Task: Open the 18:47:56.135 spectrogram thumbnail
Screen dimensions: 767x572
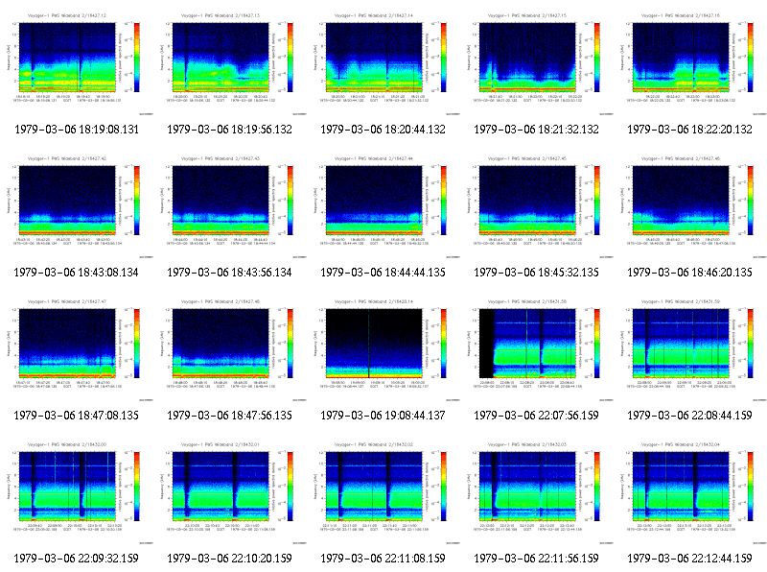Action: coord(230,350)
